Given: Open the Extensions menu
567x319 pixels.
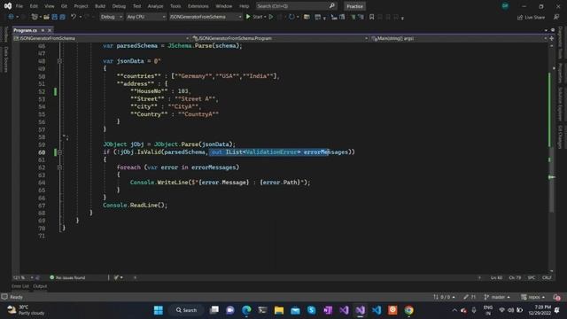Looking at the screenshot, I should [198, 6].
